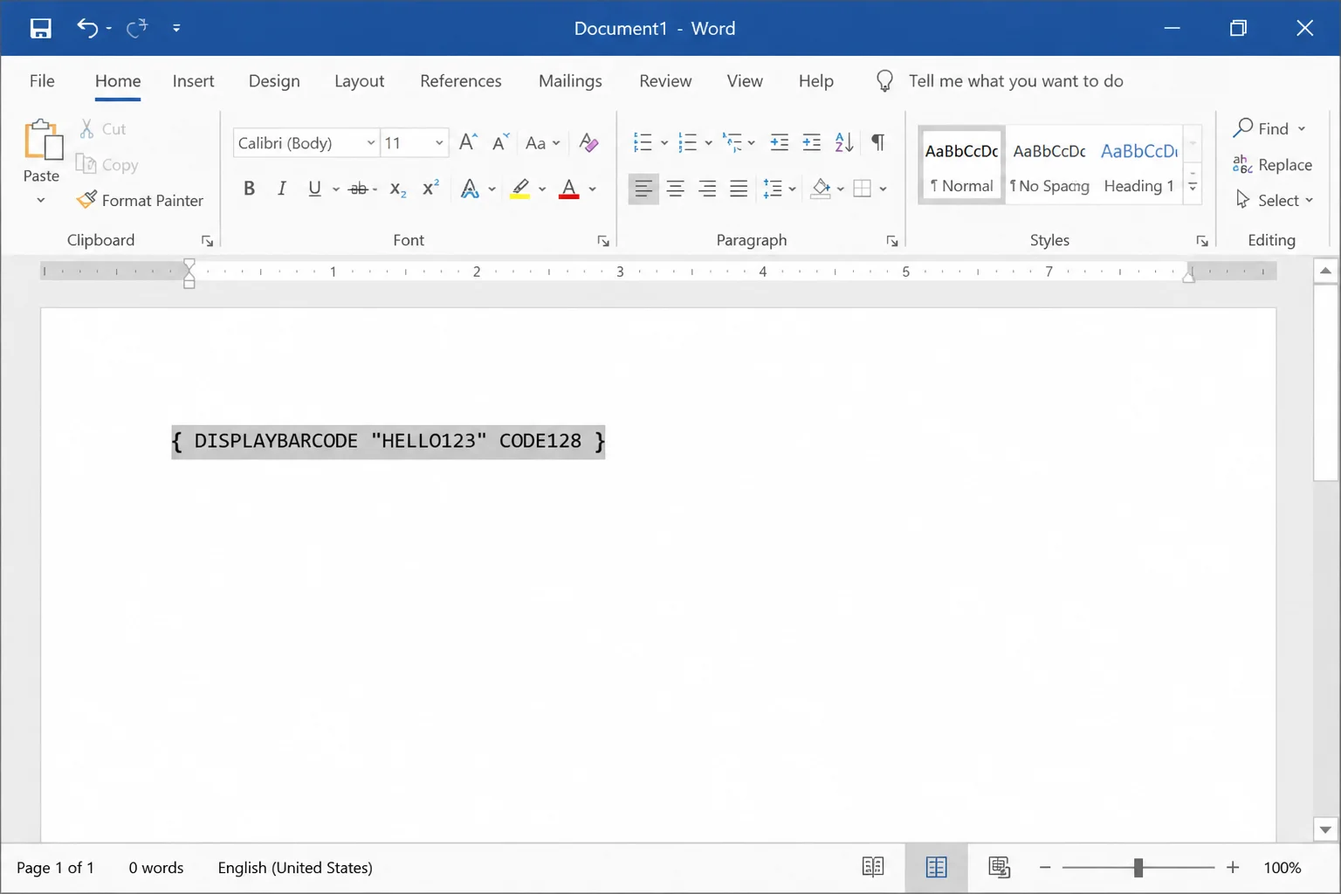Click the vertical scrollbar down arrow
Viewport: 1341px width, 894px height.
(x=1325, y=829)
